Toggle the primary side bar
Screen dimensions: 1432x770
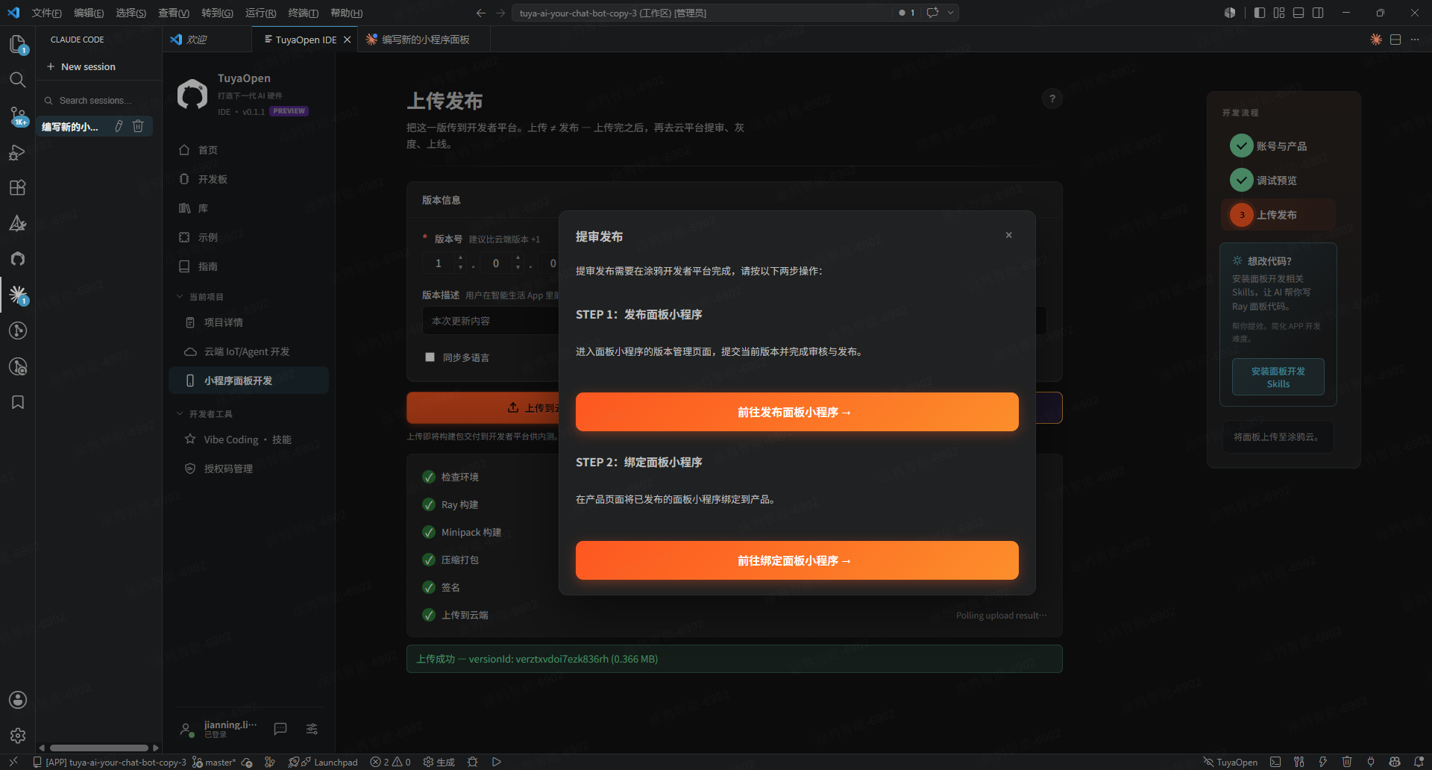tap(1260, 13)
